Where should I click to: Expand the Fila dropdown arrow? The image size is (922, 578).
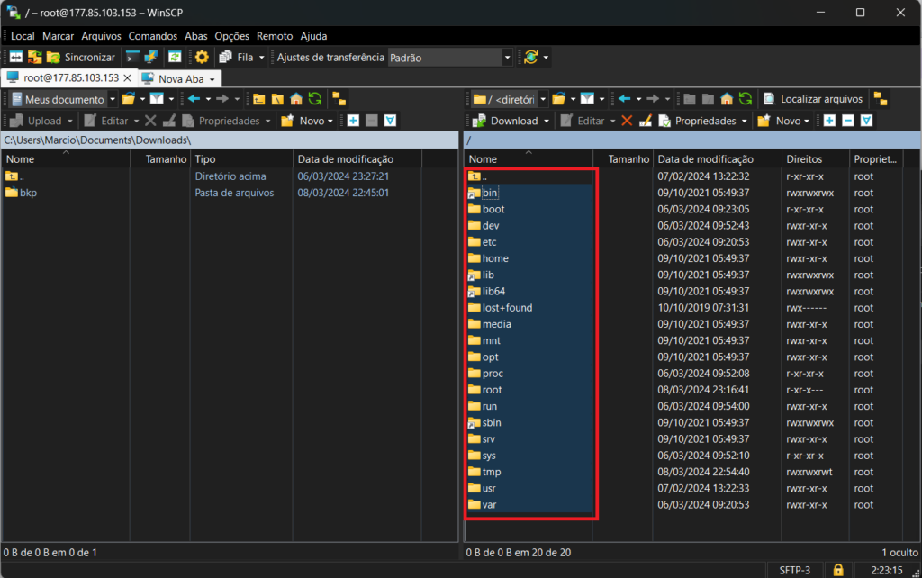pyautogui.click(x=262, y=58)
